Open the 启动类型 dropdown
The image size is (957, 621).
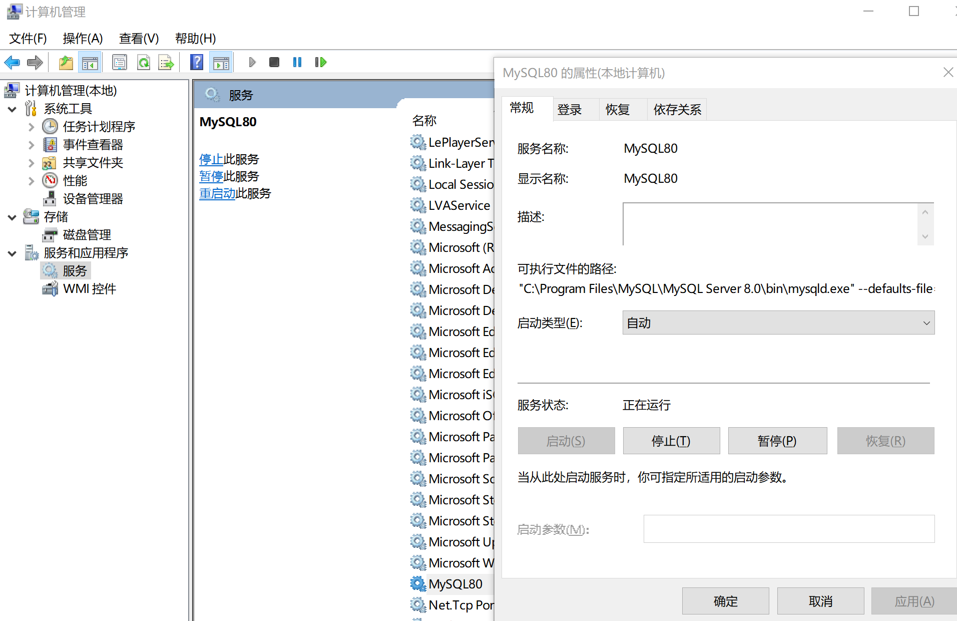[778, 323]
